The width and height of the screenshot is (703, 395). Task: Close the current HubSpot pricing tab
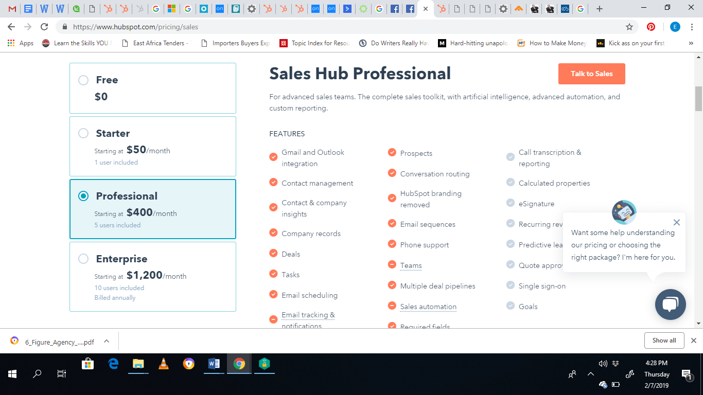pyautogui.click(x=425, y=9)
